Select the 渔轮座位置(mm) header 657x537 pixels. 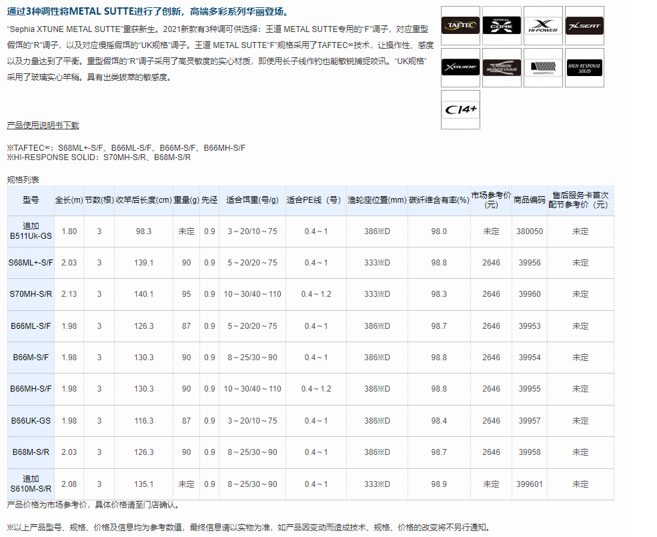[377, 200]
